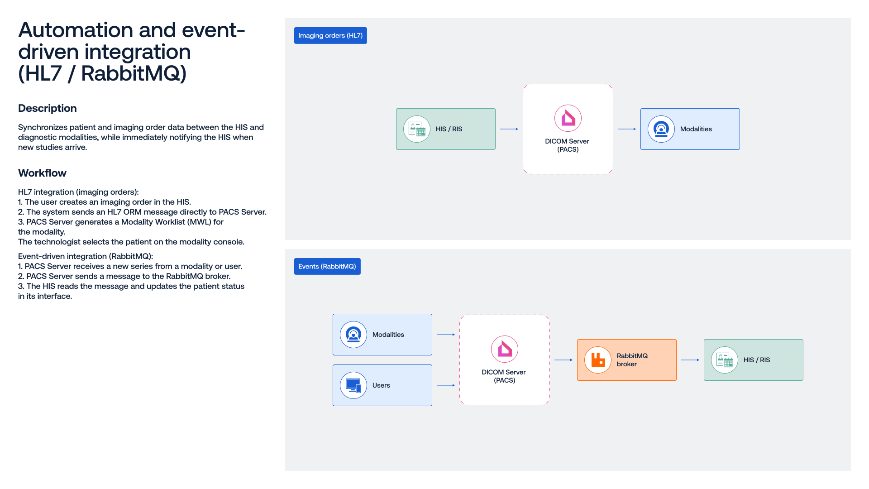Image resolution: width=869 pixels, height=489 pixels.
Task: Click the step 'PACS Server receives a new series'
Action: coord(130,266)
